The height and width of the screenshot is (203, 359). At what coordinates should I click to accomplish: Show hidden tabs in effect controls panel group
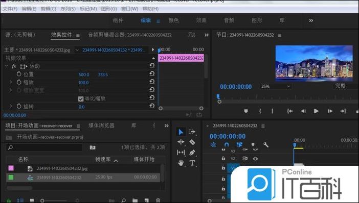click(207, 35)
